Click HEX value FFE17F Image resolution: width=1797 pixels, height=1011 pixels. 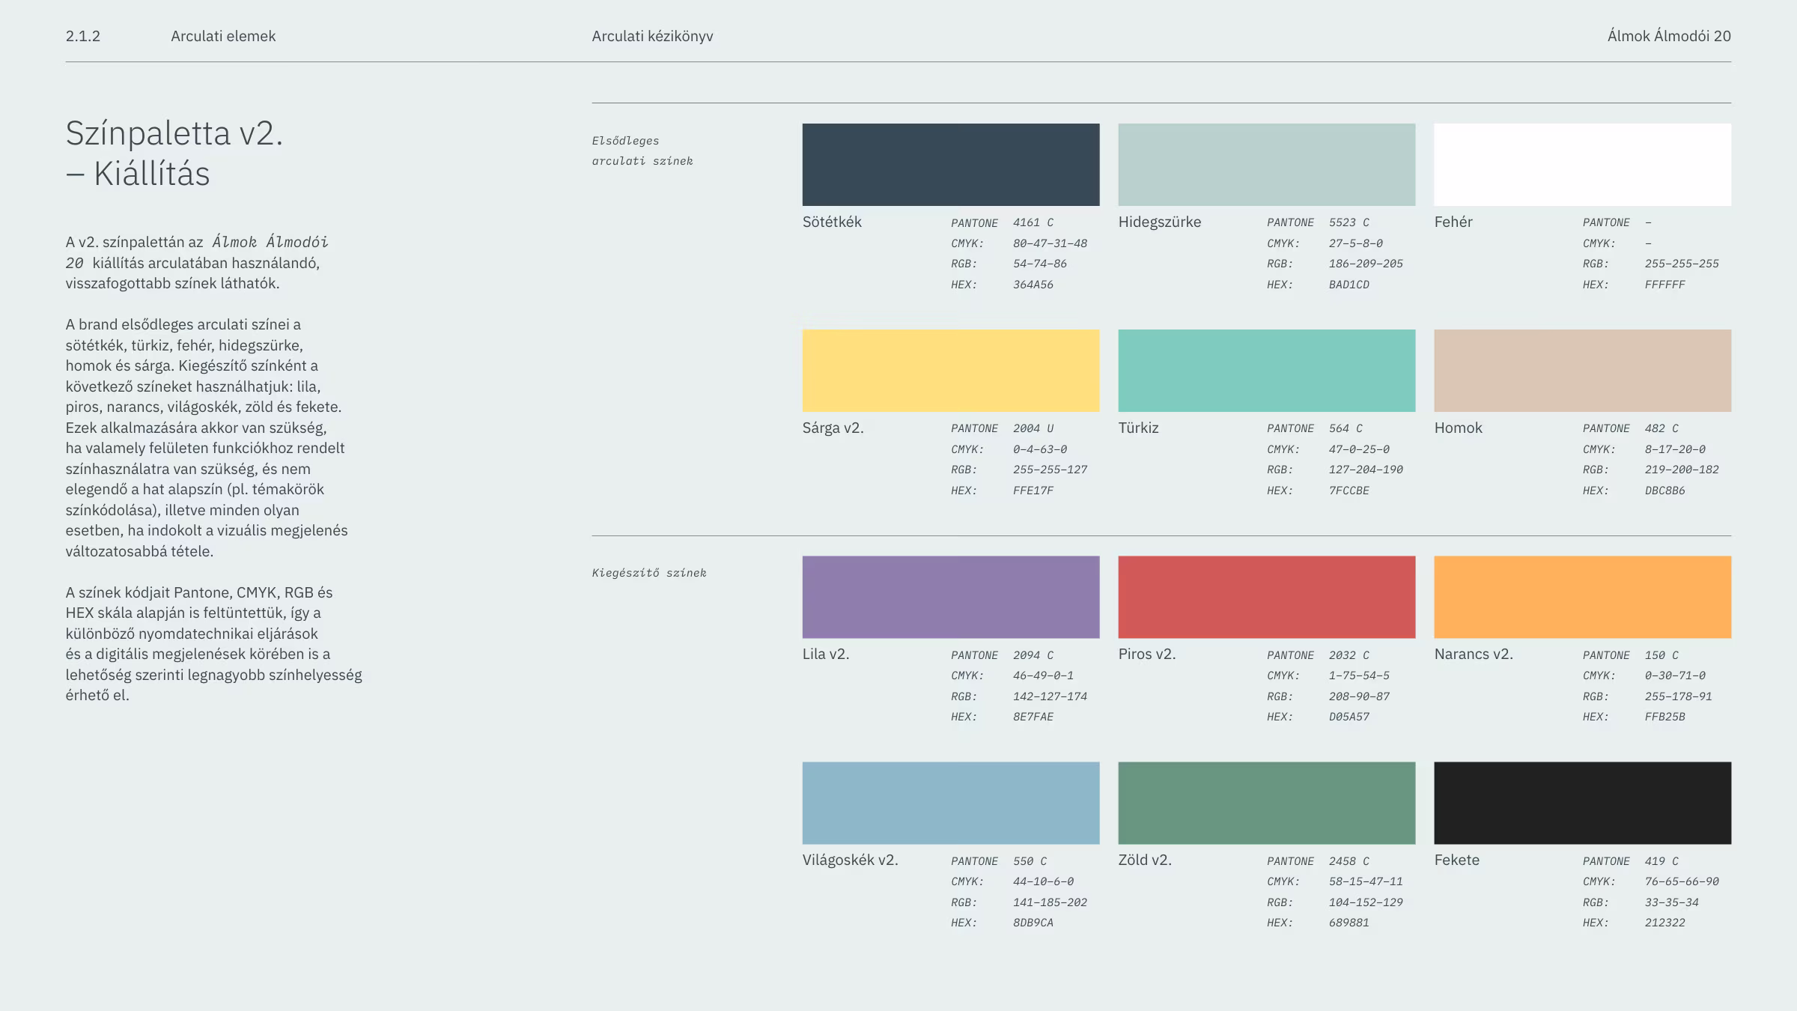(x=1033, y=491)
